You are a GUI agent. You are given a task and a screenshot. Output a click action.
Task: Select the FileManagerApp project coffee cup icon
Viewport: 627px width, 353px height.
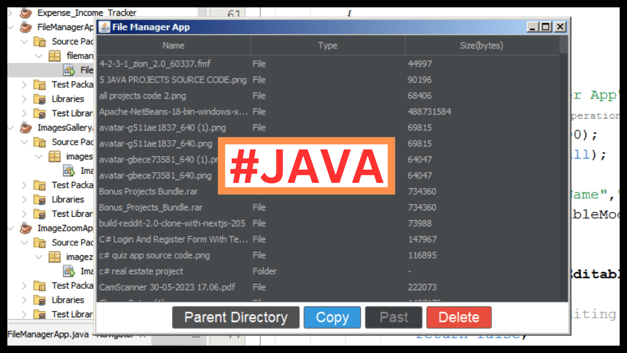(x=25, y=27)
